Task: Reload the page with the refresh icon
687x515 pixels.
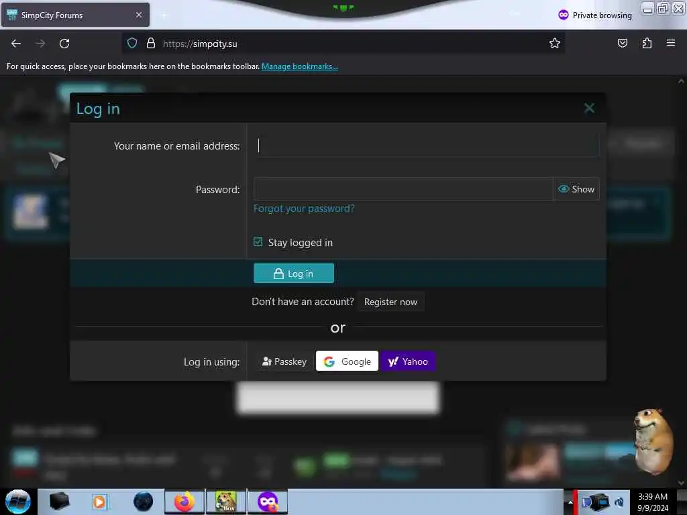Action: pyautogui.click(x=64, y=44)
